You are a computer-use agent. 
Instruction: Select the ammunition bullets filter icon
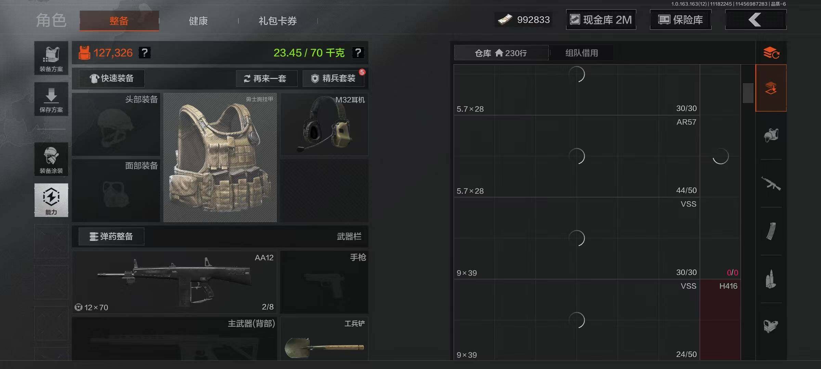point(771,279)
